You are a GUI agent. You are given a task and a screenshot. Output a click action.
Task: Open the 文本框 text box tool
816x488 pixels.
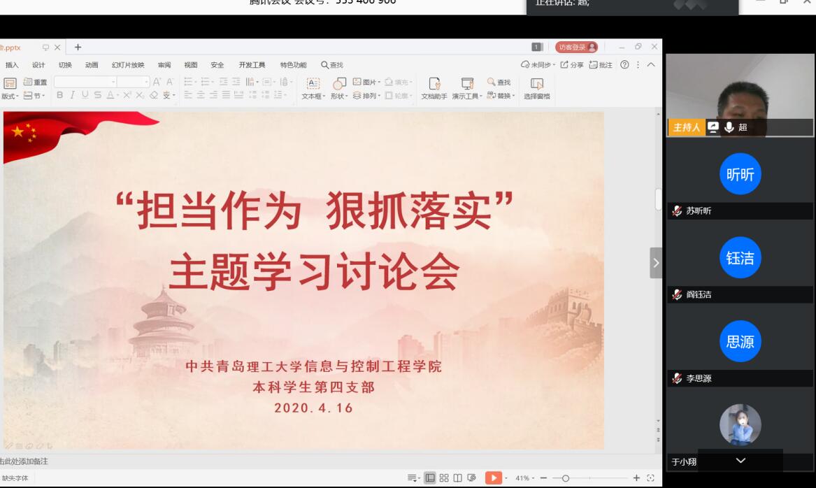(x=313, y=88)
